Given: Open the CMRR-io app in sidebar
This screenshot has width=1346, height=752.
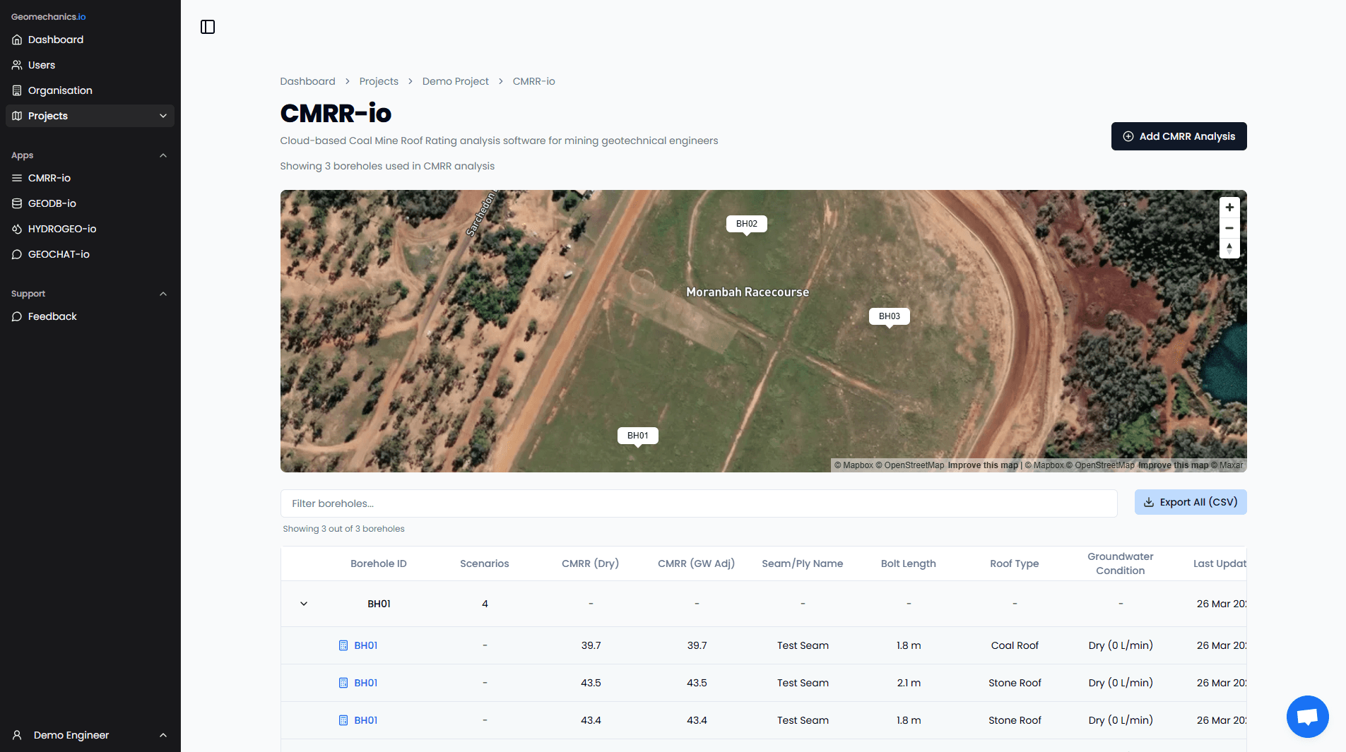Looking at the screenshot, I should [49, 178].
